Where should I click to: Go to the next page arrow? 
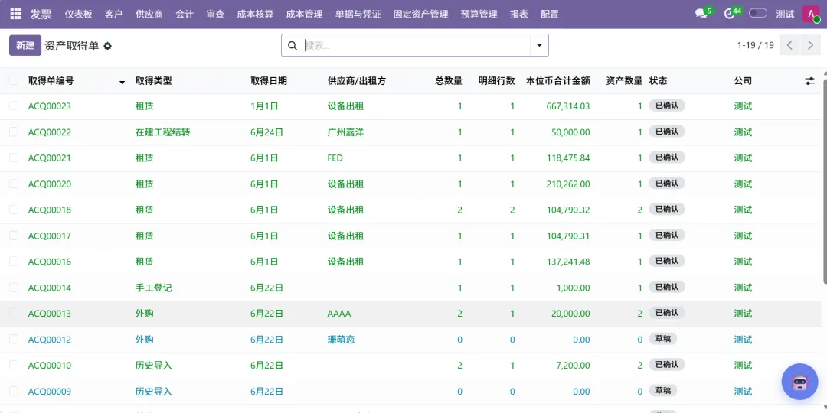[x=811, y=45]
